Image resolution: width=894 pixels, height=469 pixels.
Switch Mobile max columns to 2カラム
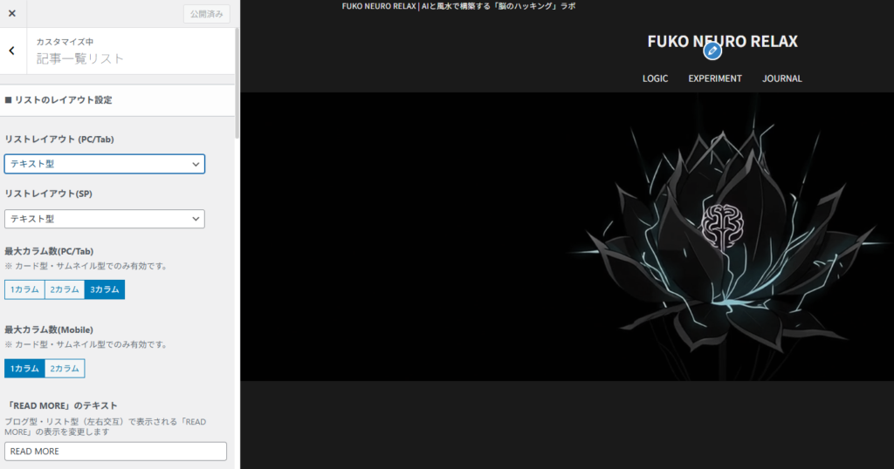point(65,369)
